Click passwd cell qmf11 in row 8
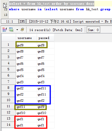Image resolution: width=112 pixels, height=131 pixels. click(x=46, y=88)
